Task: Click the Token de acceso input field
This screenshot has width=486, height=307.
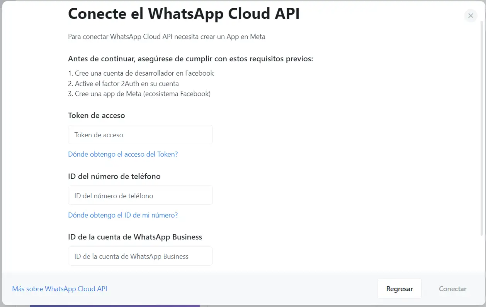Action: click(140, 135)
